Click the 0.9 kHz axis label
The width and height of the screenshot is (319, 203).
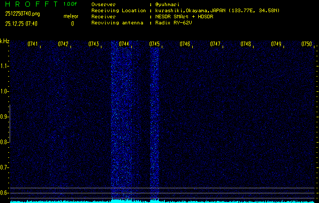[x=3, y=117]
